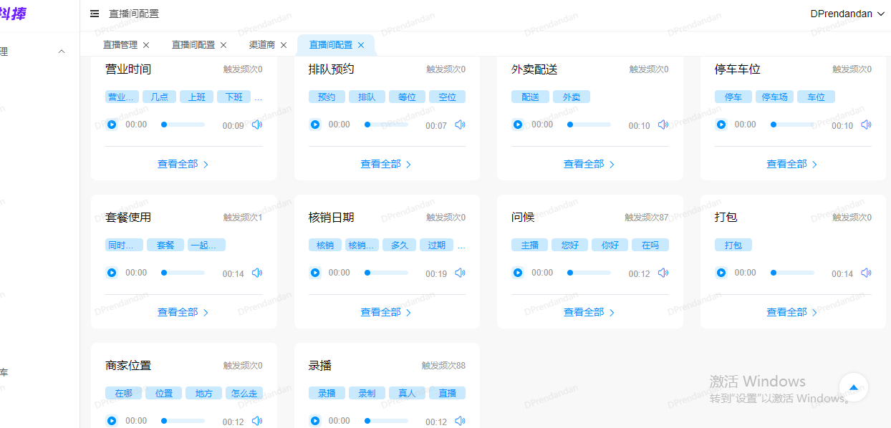The height and width of the screenshot is (428, 891).
Task: Play audio in the 问候 card
Action: pyautogui.click(x=518, y=273)
